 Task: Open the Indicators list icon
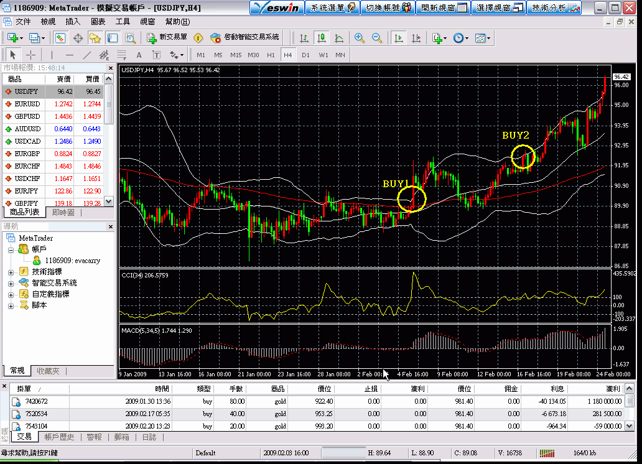(436, 38)
